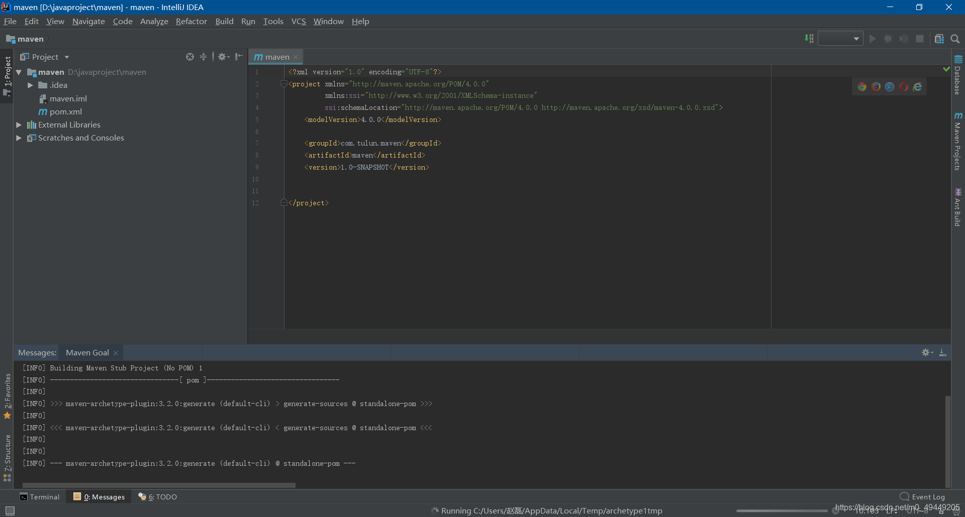Click the Messages vertical scrollbar
Screen dimensions: 965x517
coord(947,442)
